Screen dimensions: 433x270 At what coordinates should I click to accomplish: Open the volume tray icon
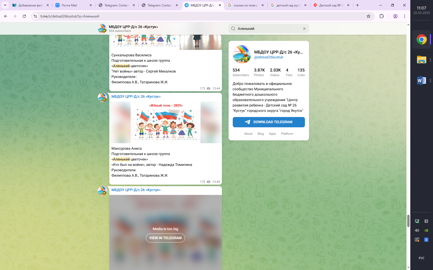(417, 230)
